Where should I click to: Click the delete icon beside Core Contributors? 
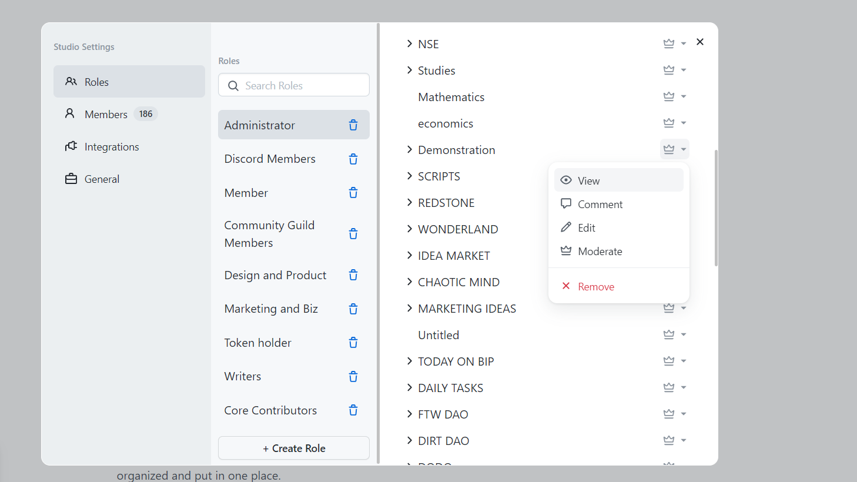[x=353, y=410]
